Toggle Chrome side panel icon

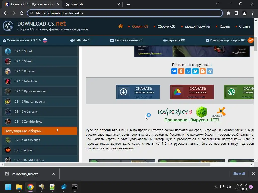236,13
